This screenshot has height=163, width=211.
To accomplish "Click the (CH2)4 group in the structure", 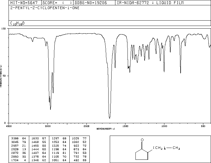I will (x=159, y=148).
